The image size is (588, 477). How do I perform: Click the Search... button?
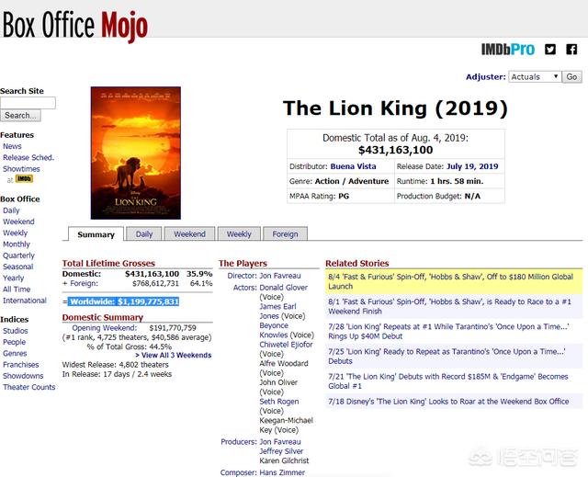[x=20, y=116]
